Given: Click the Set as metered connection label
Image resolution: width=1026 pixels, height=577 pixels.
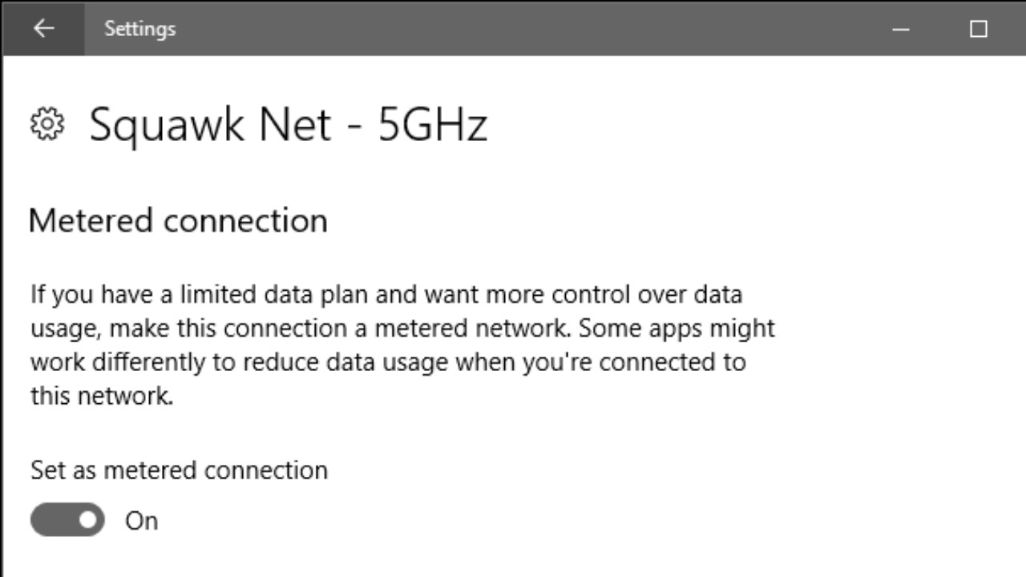Looking at the screenshot, I should coord(179,470).
